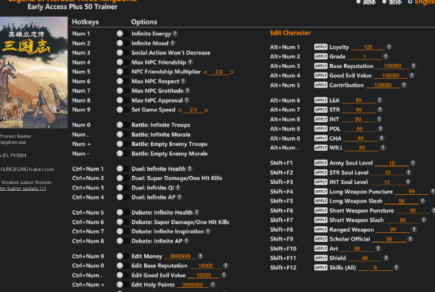Image resolution: width=435 pixels, height=292 pixels.
Task: Click the info icon next to Loyalty value
Action: pos(388,47)
